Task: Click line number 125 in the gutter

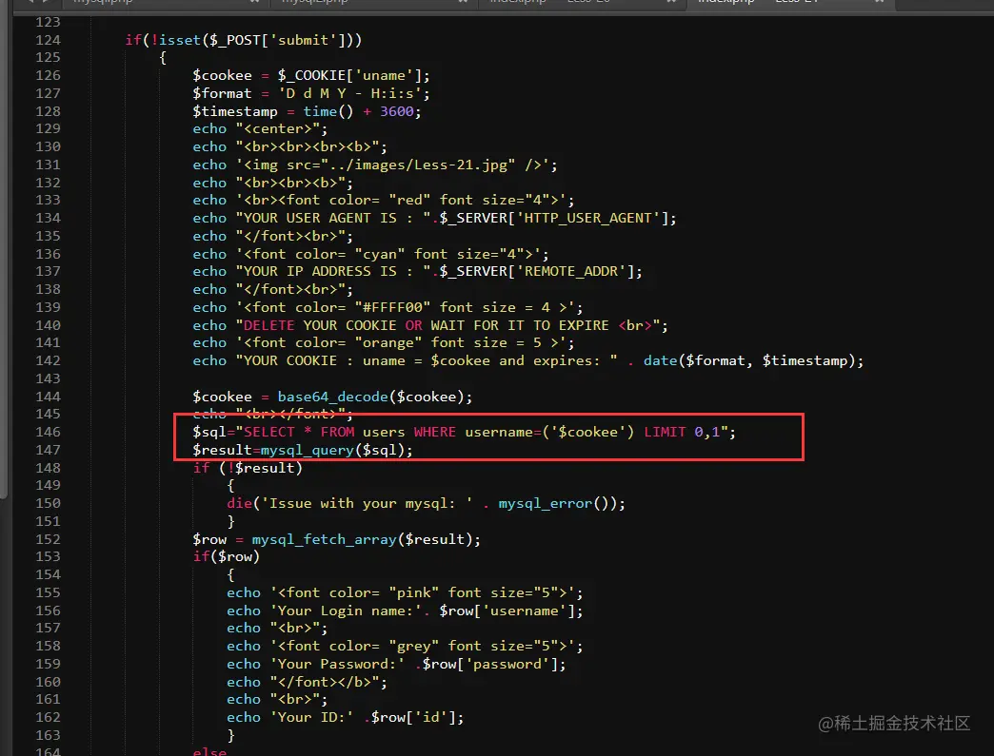Action: 48,58
